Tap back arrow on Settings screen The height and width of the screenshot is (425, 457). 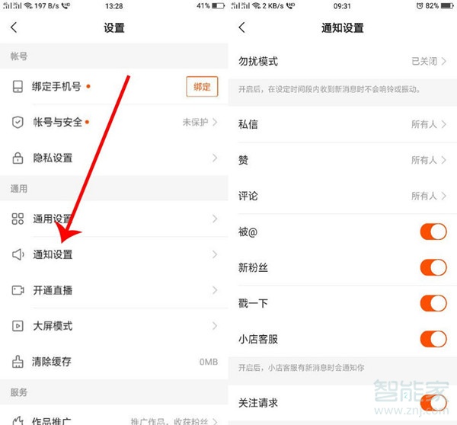click(x=14, y=28)
